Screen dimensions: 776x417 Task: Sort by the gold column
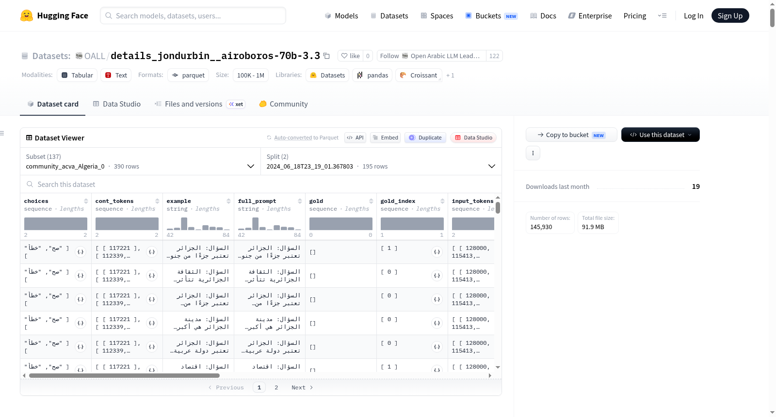tap(371, 201)
